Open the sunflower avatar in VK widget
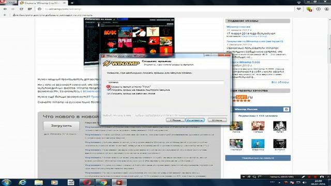The height and width of the screenshot is (186, 331). (236, 126)
